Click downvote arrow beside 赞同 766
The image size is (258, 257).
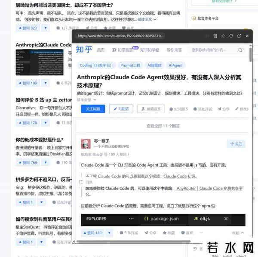46,163
